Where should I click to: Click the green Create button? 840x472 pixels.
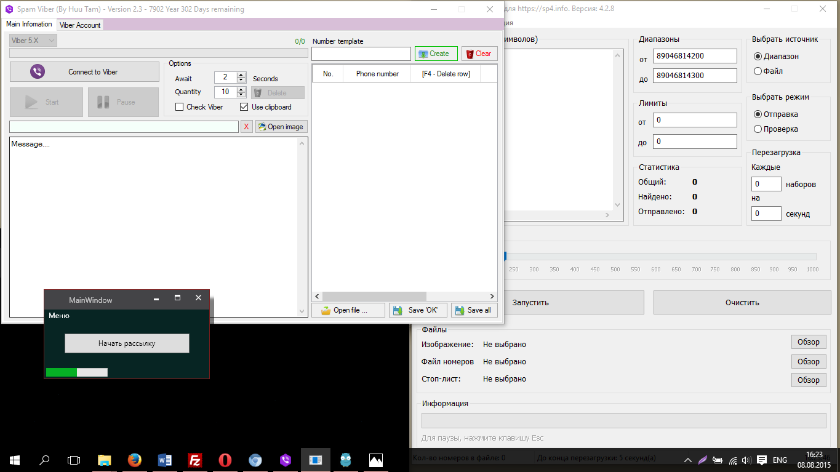(x=436, y=54)
